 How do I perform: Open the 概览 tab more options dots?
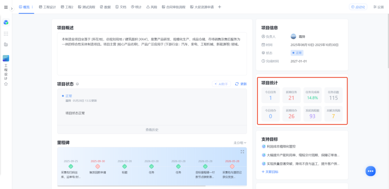point(32,7)
